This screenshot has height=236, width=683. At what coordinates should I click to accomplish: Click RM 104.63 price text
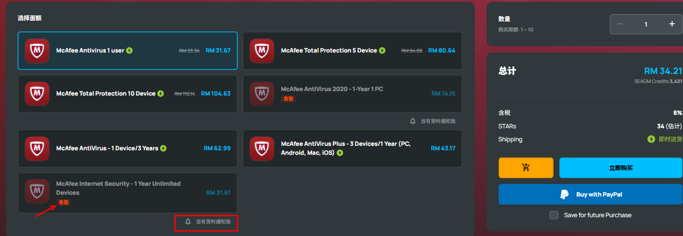tap(216, 94)
